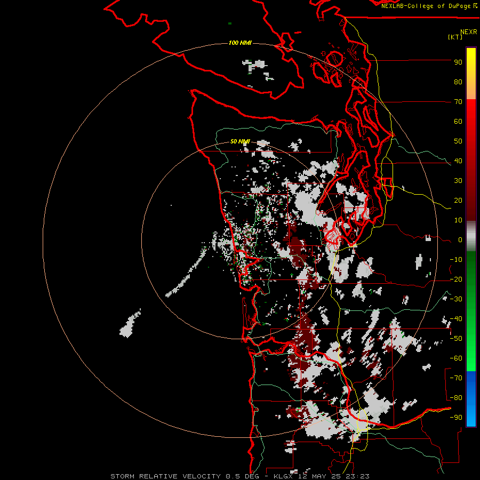Image resolution: width=480 pixels, height=480 pixels.
Task: Click the -20 knot scale label
Action: click(x=456, y=279)
